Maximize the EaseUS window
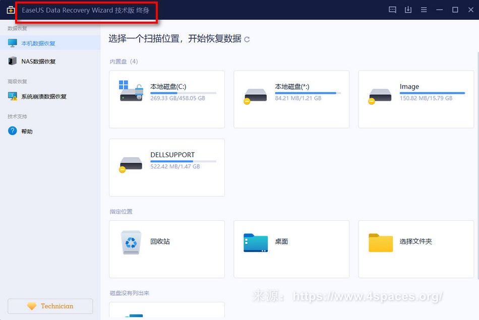This screenshot has width=479, height=320. (x=455, y=10)
